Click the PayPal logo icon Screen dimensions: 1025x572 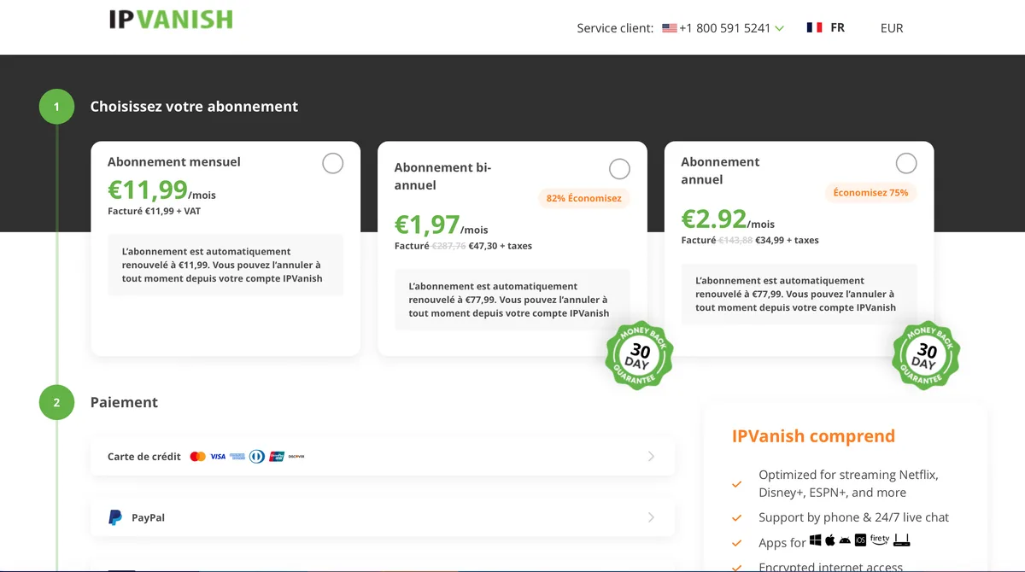(x=115, y=517)
